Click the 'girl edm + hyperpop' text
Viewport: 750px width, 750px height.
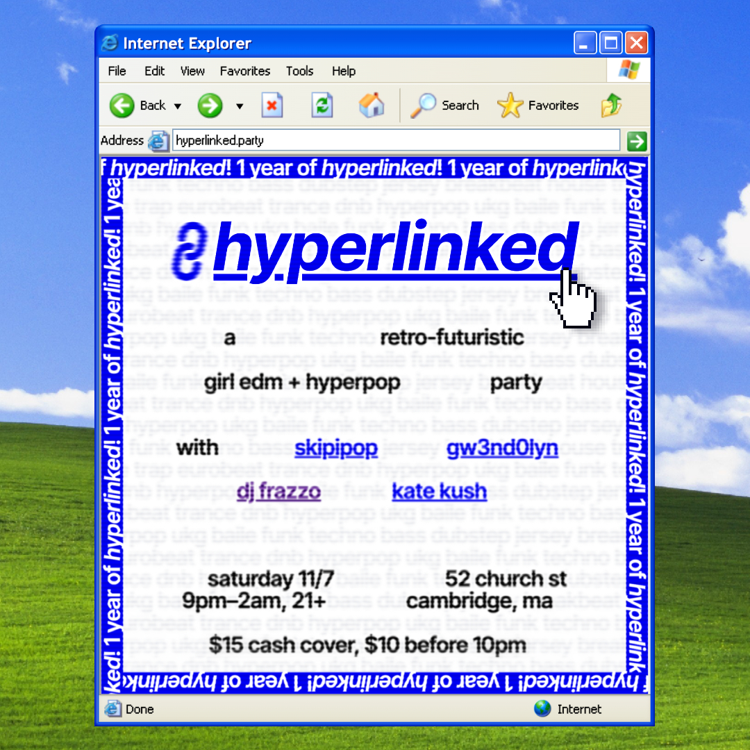(302, 383)
